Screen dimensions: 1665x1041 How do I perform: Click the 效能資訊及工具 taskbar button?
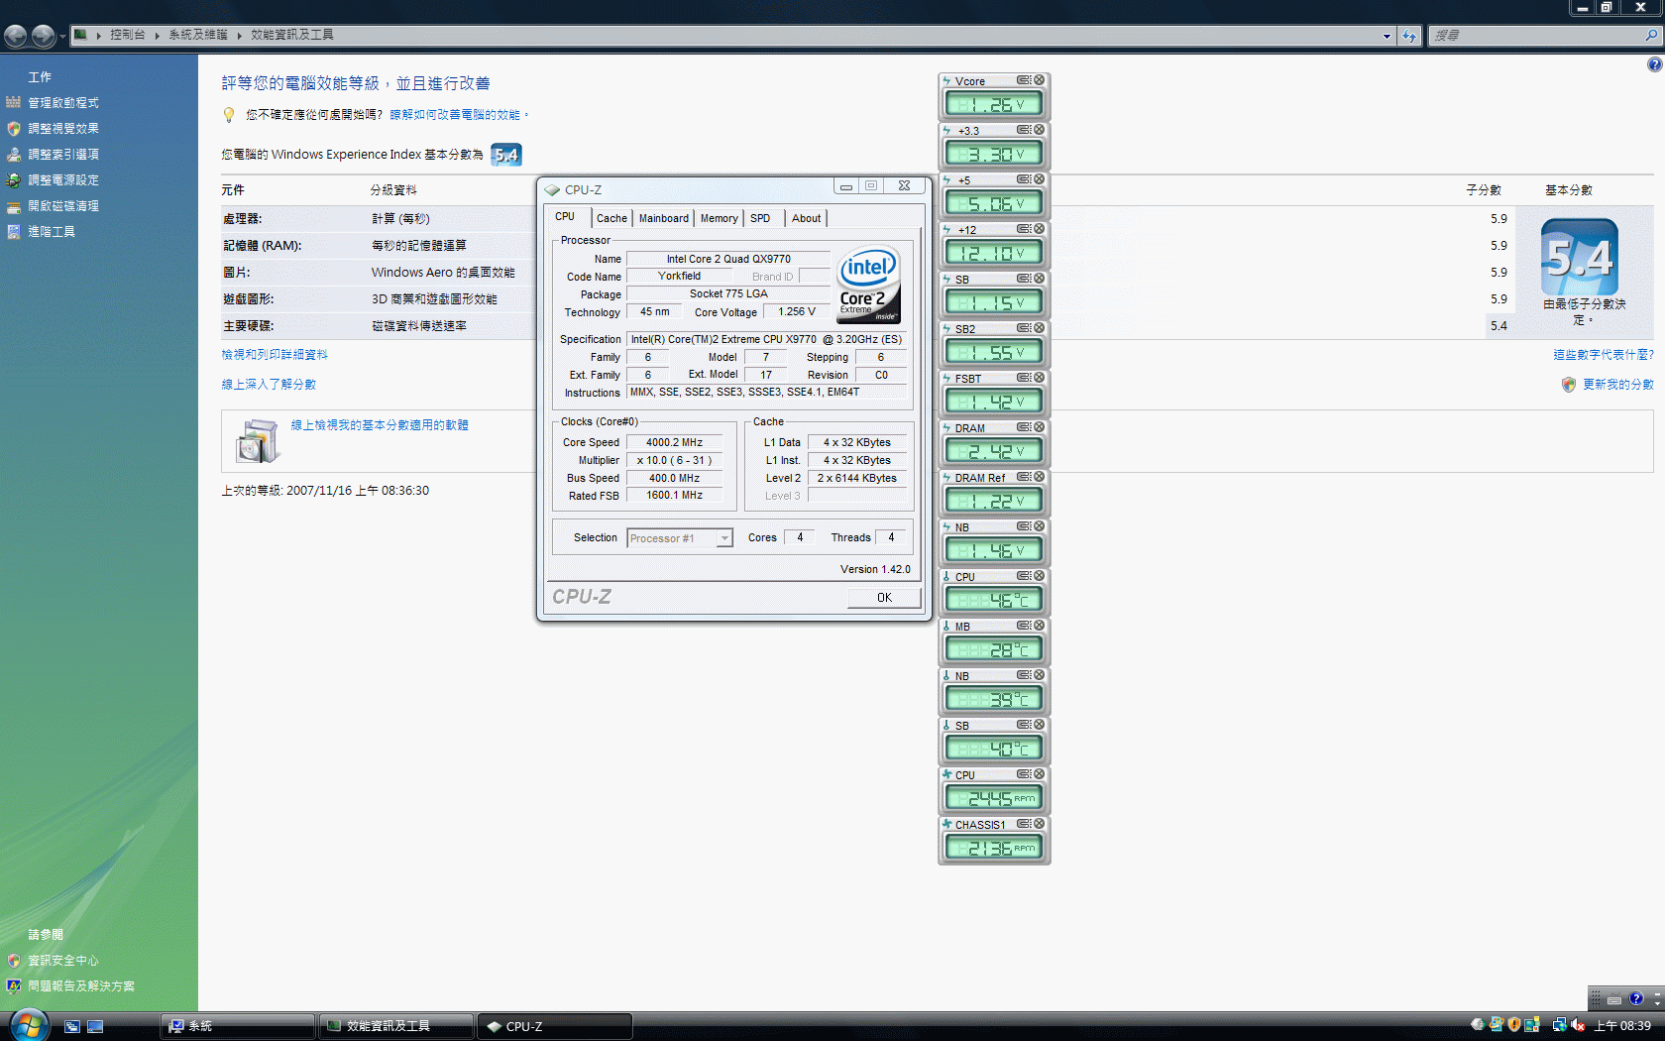[x=394, y=1026]
